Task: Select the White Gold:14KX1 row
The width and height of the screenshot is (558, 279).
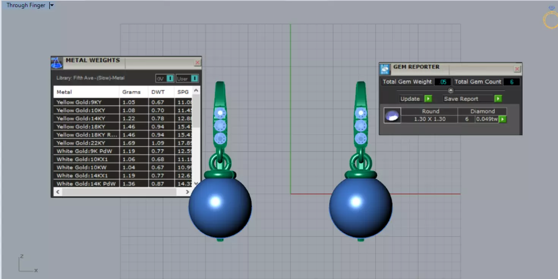Action: click(x=123, y=176)
